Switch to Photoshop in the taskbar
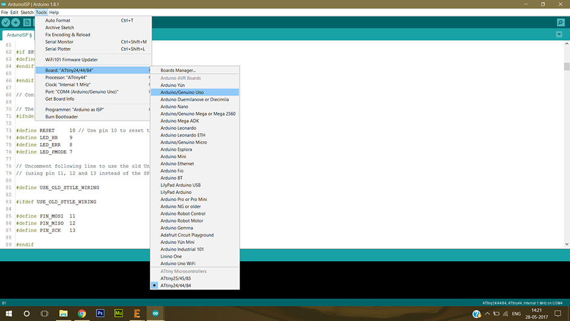Image resolution: width=570 pixels, height=321 pixels. click(100, 313)
